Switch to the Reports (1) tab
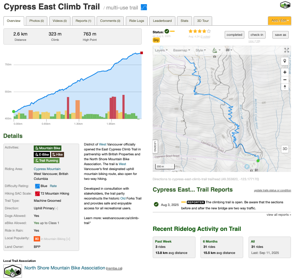This screenshot has width=294, height=280. [x=83, y=21]
